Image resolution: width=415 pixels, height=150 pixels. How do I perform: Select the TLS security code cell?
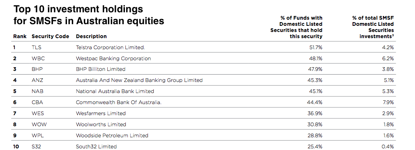coord(37,48)
